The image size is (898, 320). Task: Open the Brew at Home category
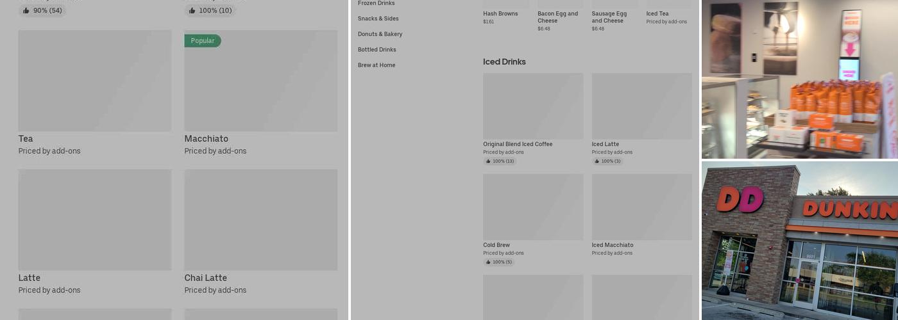coord(377,65)
